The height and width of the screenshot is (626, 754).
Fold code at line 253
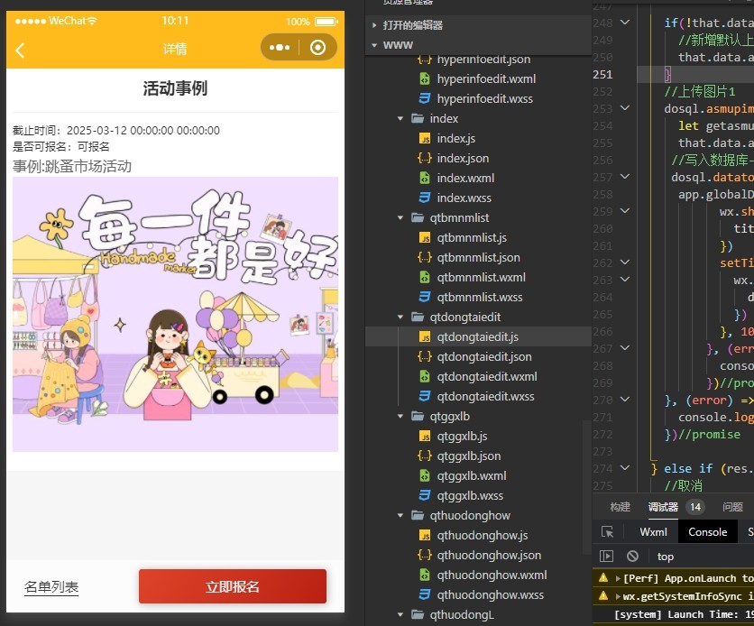(x=625, y=107)
